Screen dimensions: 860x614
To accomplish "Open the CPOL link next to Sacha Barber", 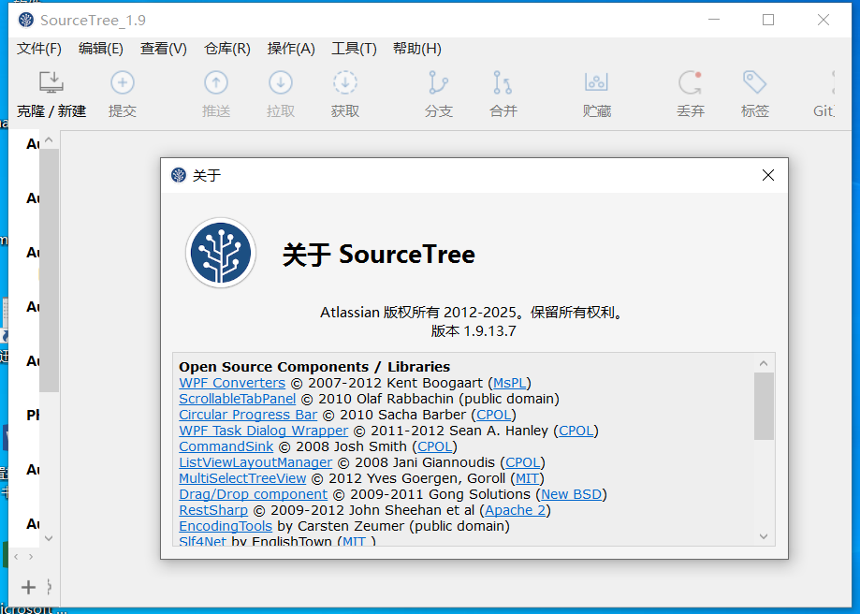I will click(493, 415).
